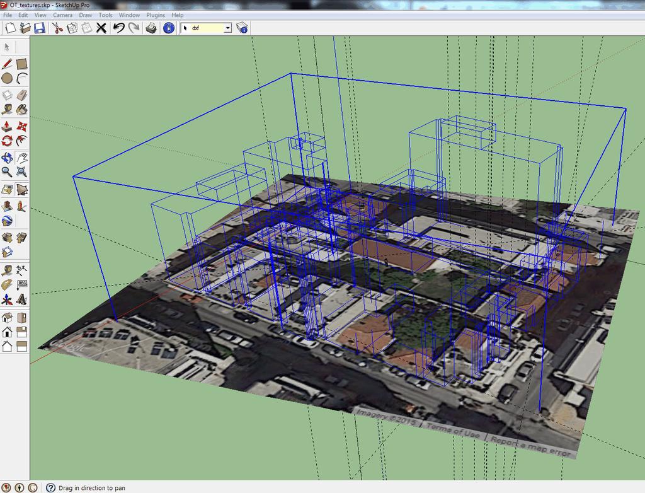Click the Share Model icon
Screen dimensions: 645x493
click(x=21, y=237)
